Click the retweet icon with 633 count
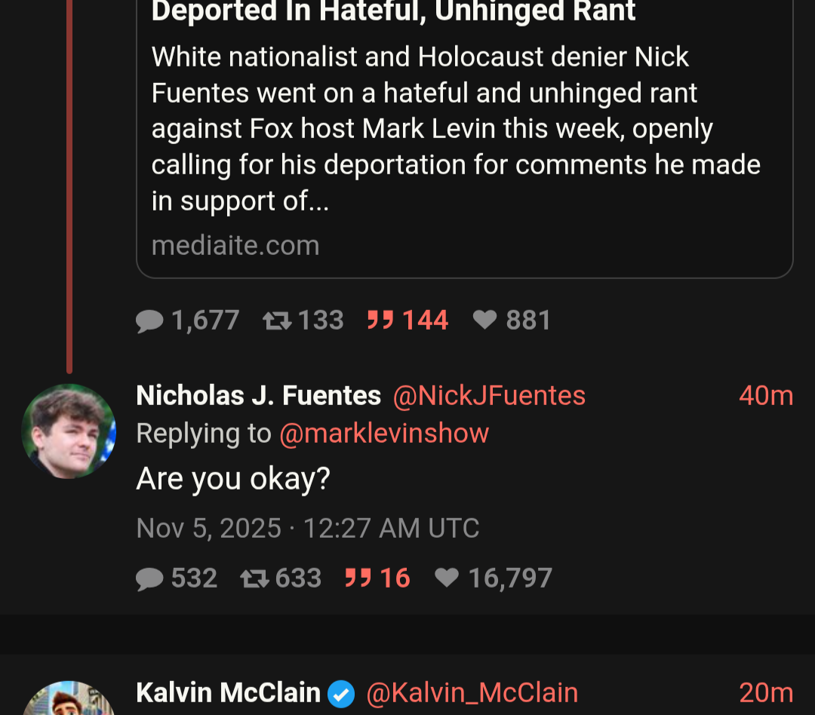The width and height of the screenshot is (815, 715). [254, 578]
